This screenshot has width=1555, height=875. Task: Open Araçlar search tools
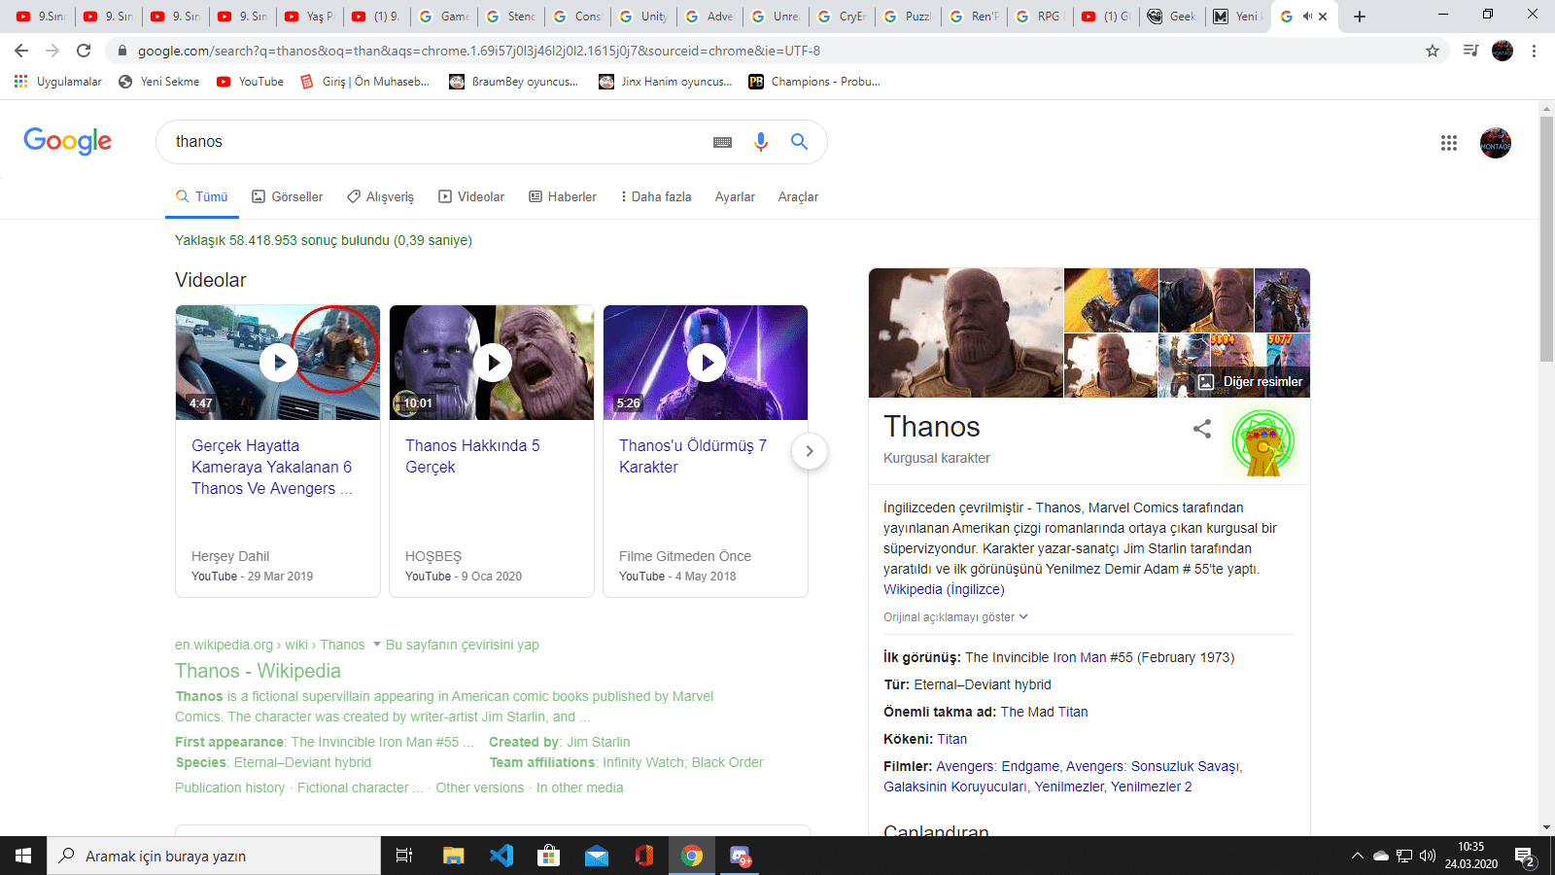[798, 196]
